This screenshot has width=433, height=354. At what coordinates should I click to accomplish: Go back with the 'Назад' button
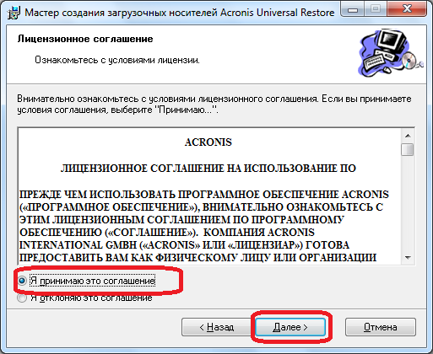coord(217,327)
